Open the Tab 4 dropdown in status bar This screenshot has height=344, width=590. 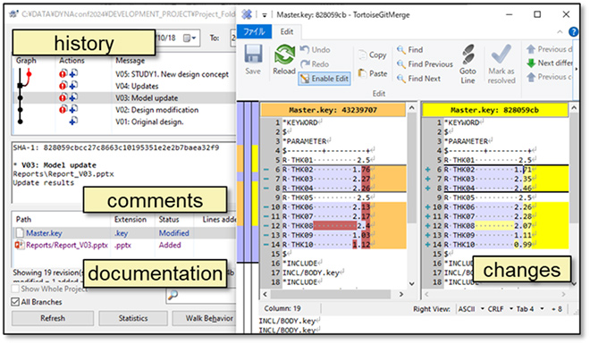[542, 309]
